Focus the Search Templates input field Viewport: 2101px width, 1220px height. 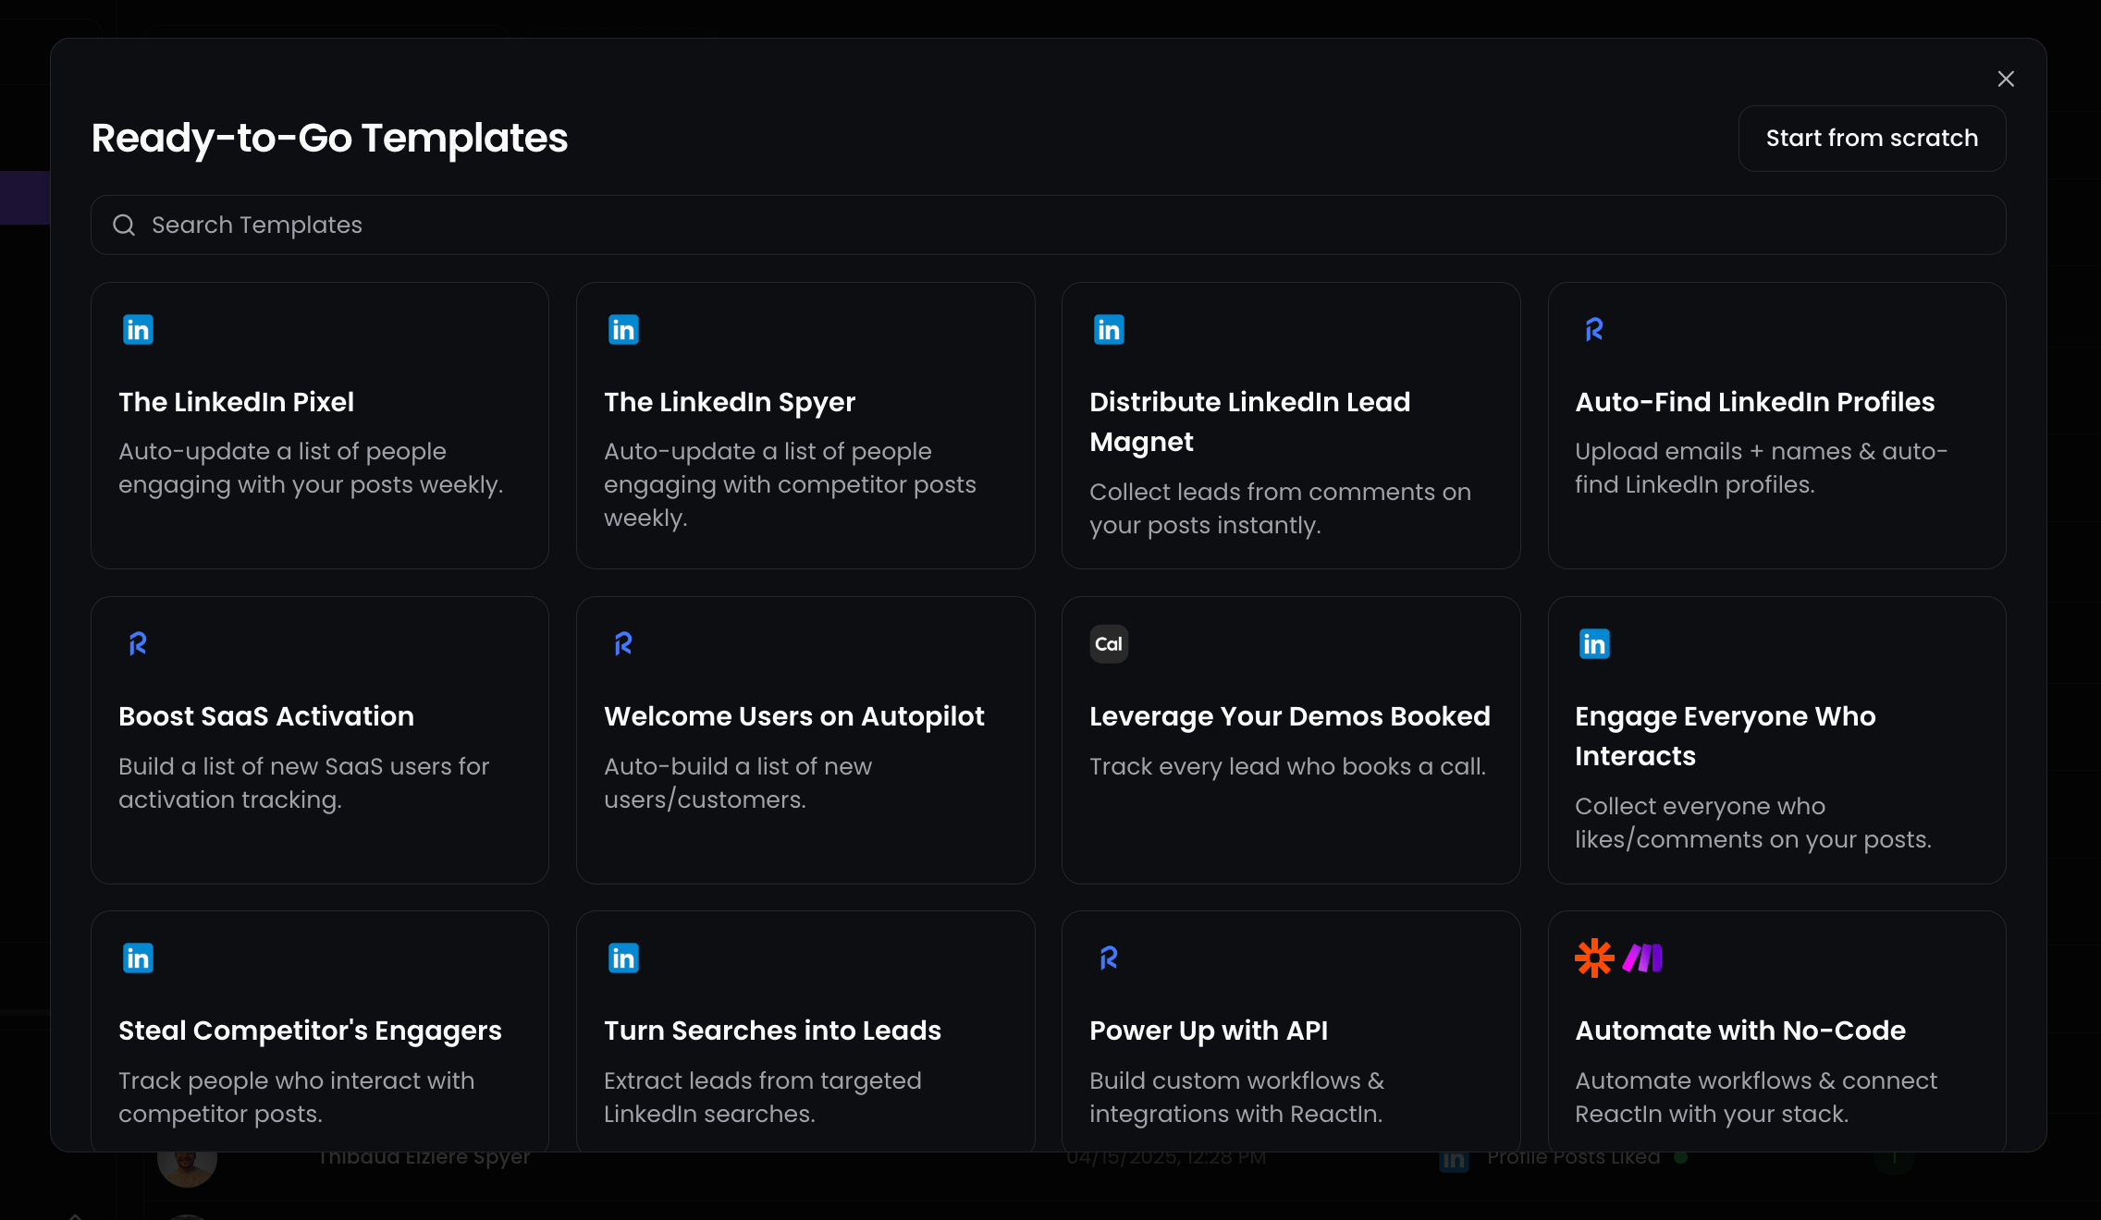[x=1048, y=225]
